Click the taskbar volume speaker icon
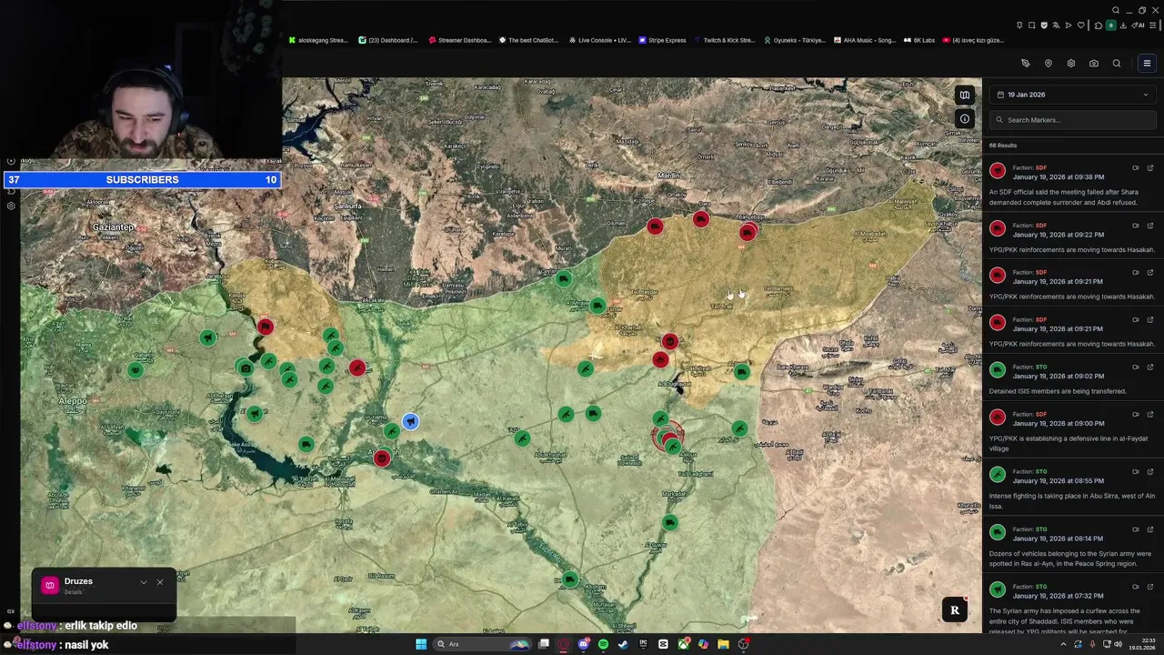The width and height of the screenshot is (1164, 655). pos(1118,644)
